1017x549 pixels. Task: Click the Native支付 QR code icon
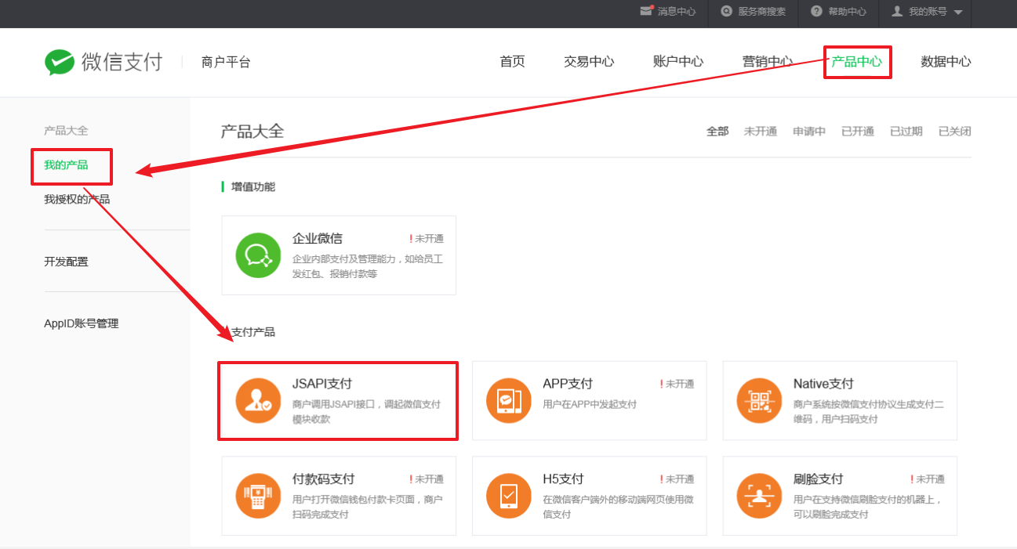pos(759,400)
